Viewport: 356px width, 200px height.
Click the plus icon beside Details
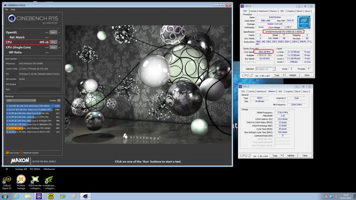tap(59, 100)
